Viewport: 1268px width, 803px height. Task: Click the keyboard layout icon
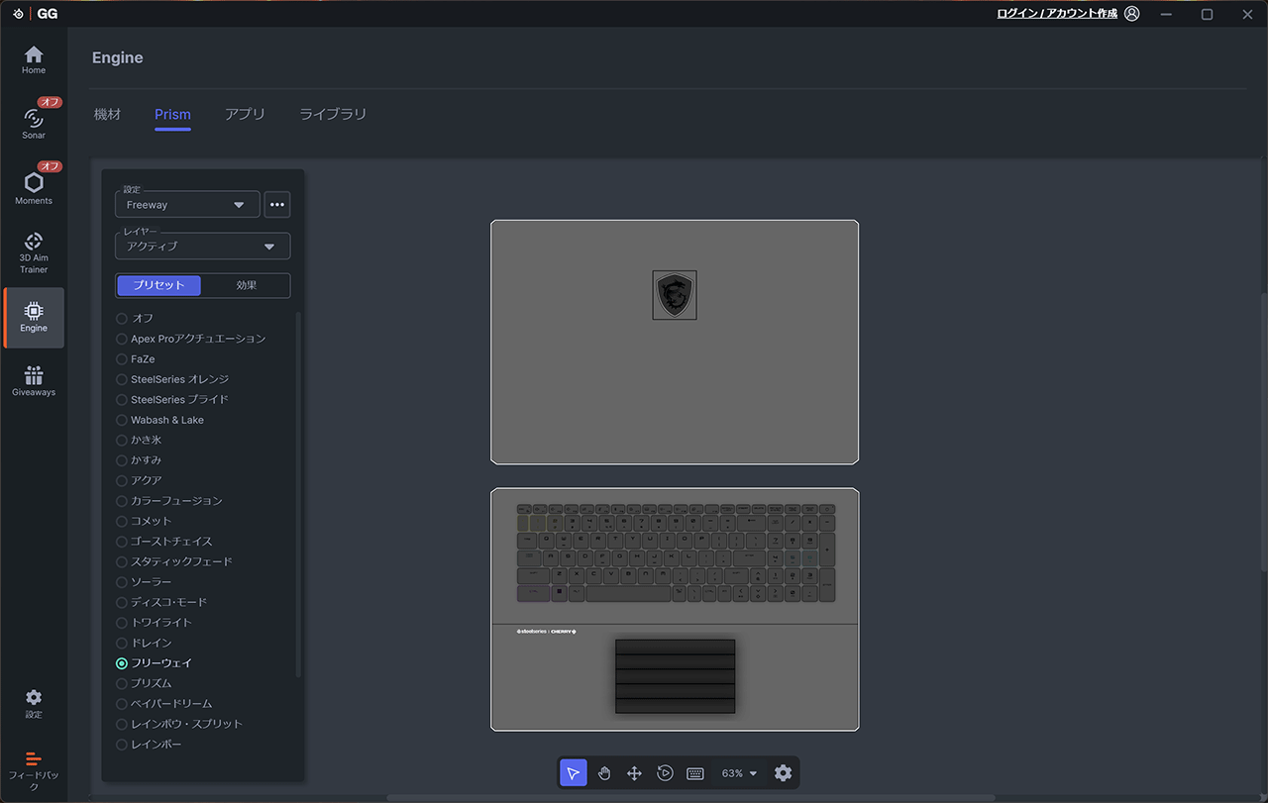(x=695, y=773)
